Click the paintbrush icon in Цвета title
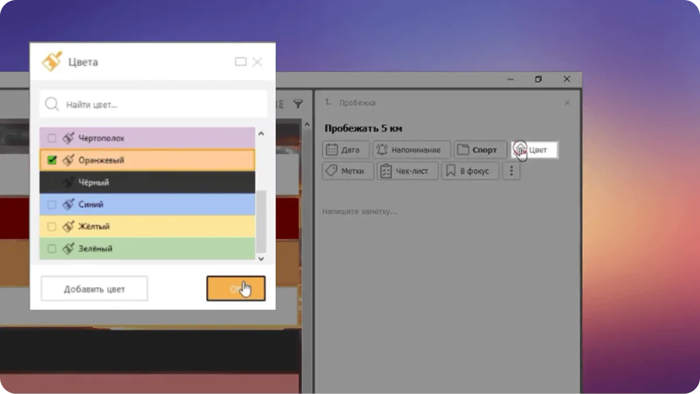Image resolution: width=700 pixels, height=394 pixels. (52, 61)
